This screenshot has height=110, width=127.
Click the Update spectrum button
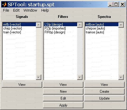pos(104,98)
